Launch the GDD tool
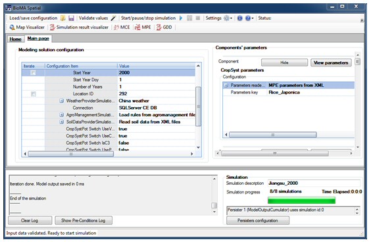 tap(164, 27)
